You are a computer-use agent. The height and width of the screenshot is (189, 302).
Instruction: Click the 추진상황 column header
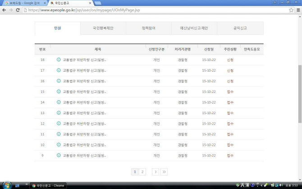[230, 49]
